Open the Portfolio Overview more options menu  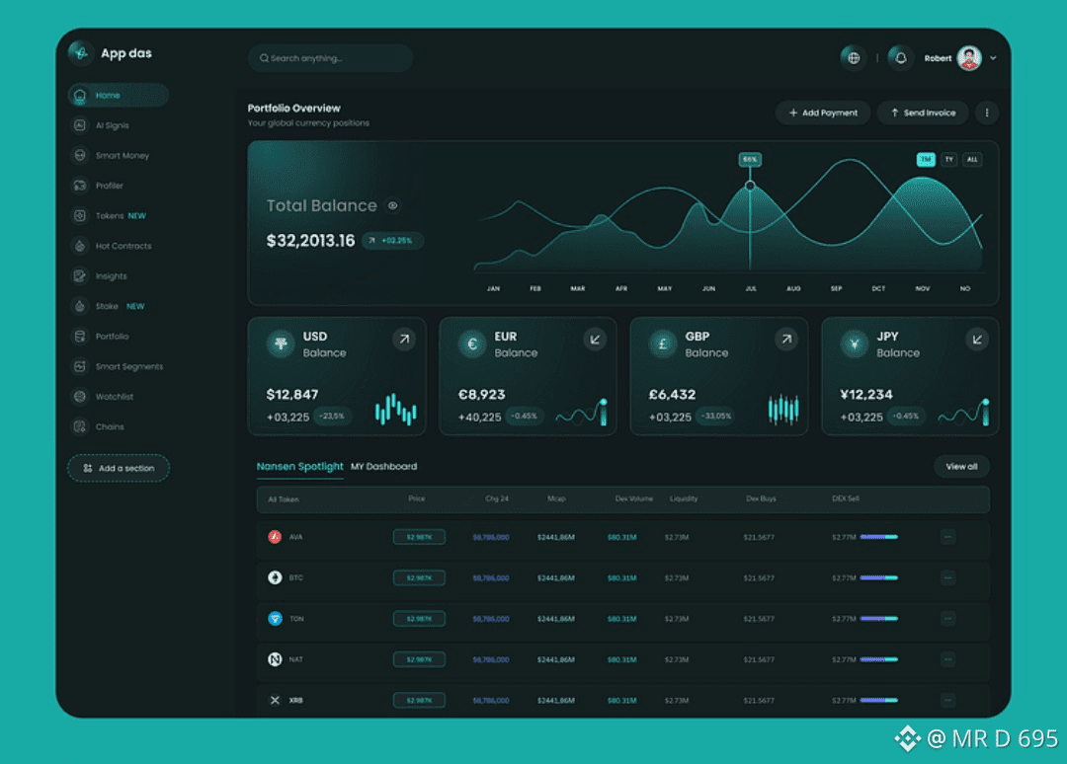click(987, 113)
